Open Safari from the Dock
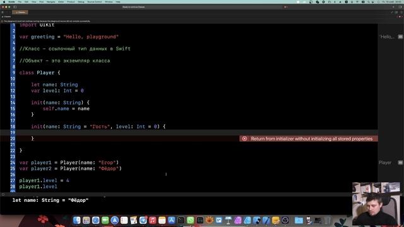 point(95,220)
